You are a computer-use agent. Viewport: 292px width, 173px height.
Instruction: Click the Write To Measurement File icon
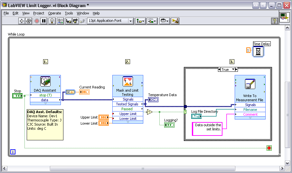250,84
